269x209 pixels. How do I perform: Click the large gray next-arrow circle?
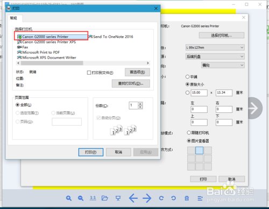(255, 108)
